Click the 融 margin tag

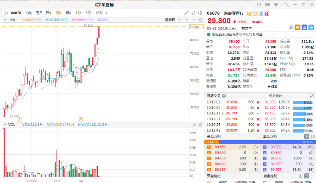point(249,13)
